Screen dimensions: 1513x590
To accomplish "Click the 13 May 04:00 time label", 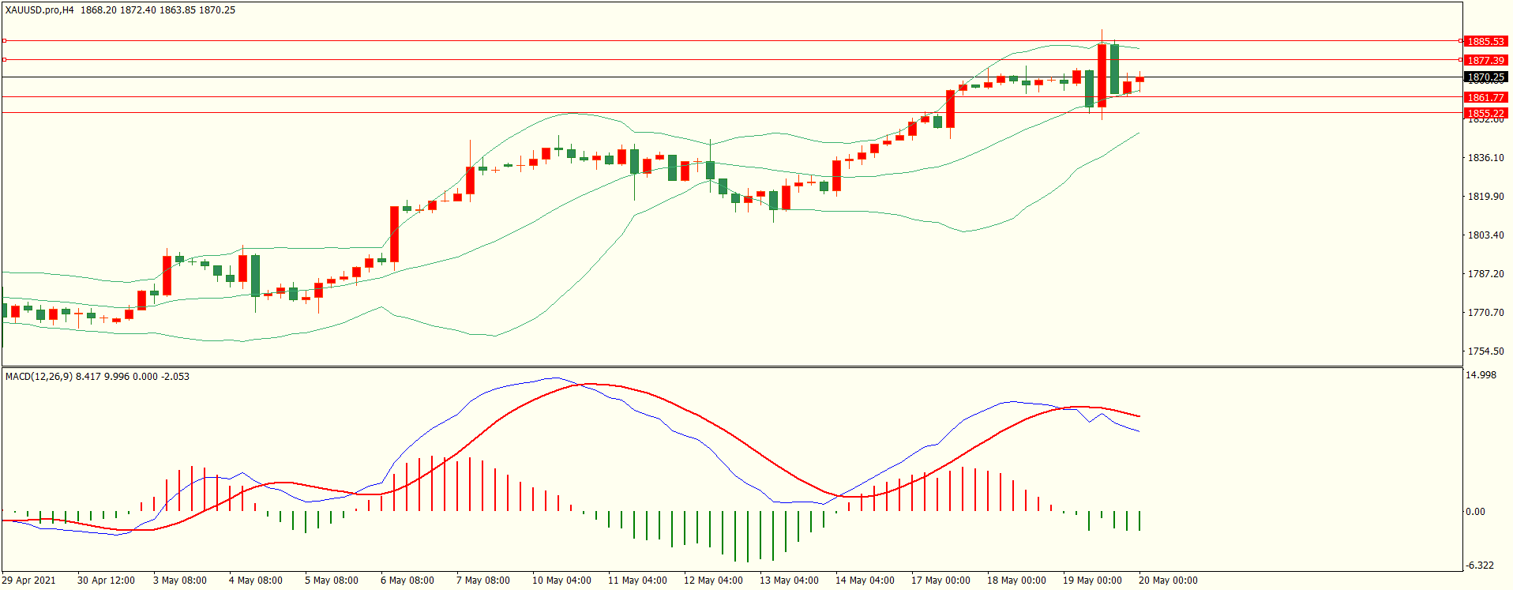I will [789, 581].
